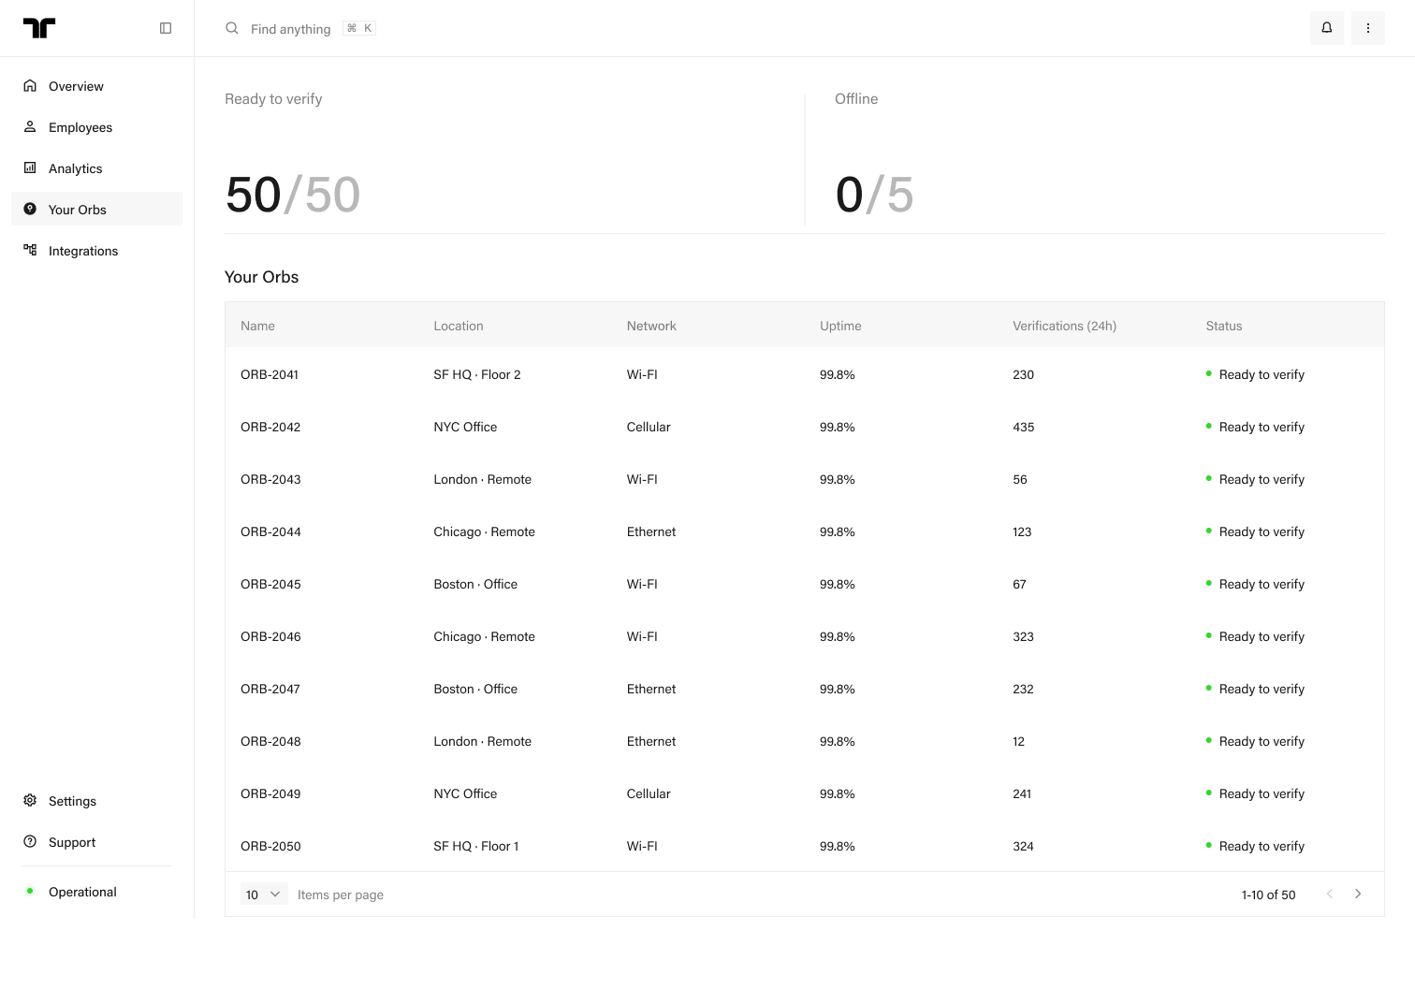Click the Overview home icon

pyautogui.click(x=30, y=85)
